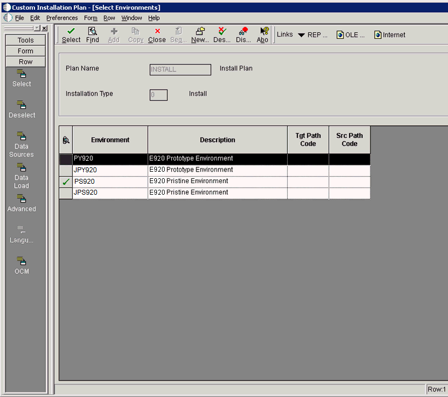
Task: Expand the Links dropdown arrow
Action: coord(301,35)
